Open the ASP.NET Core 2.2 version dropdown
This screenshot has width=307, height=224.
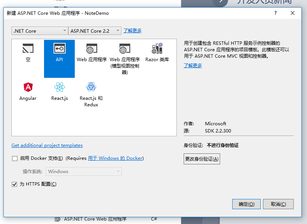[x=95, y=31]
